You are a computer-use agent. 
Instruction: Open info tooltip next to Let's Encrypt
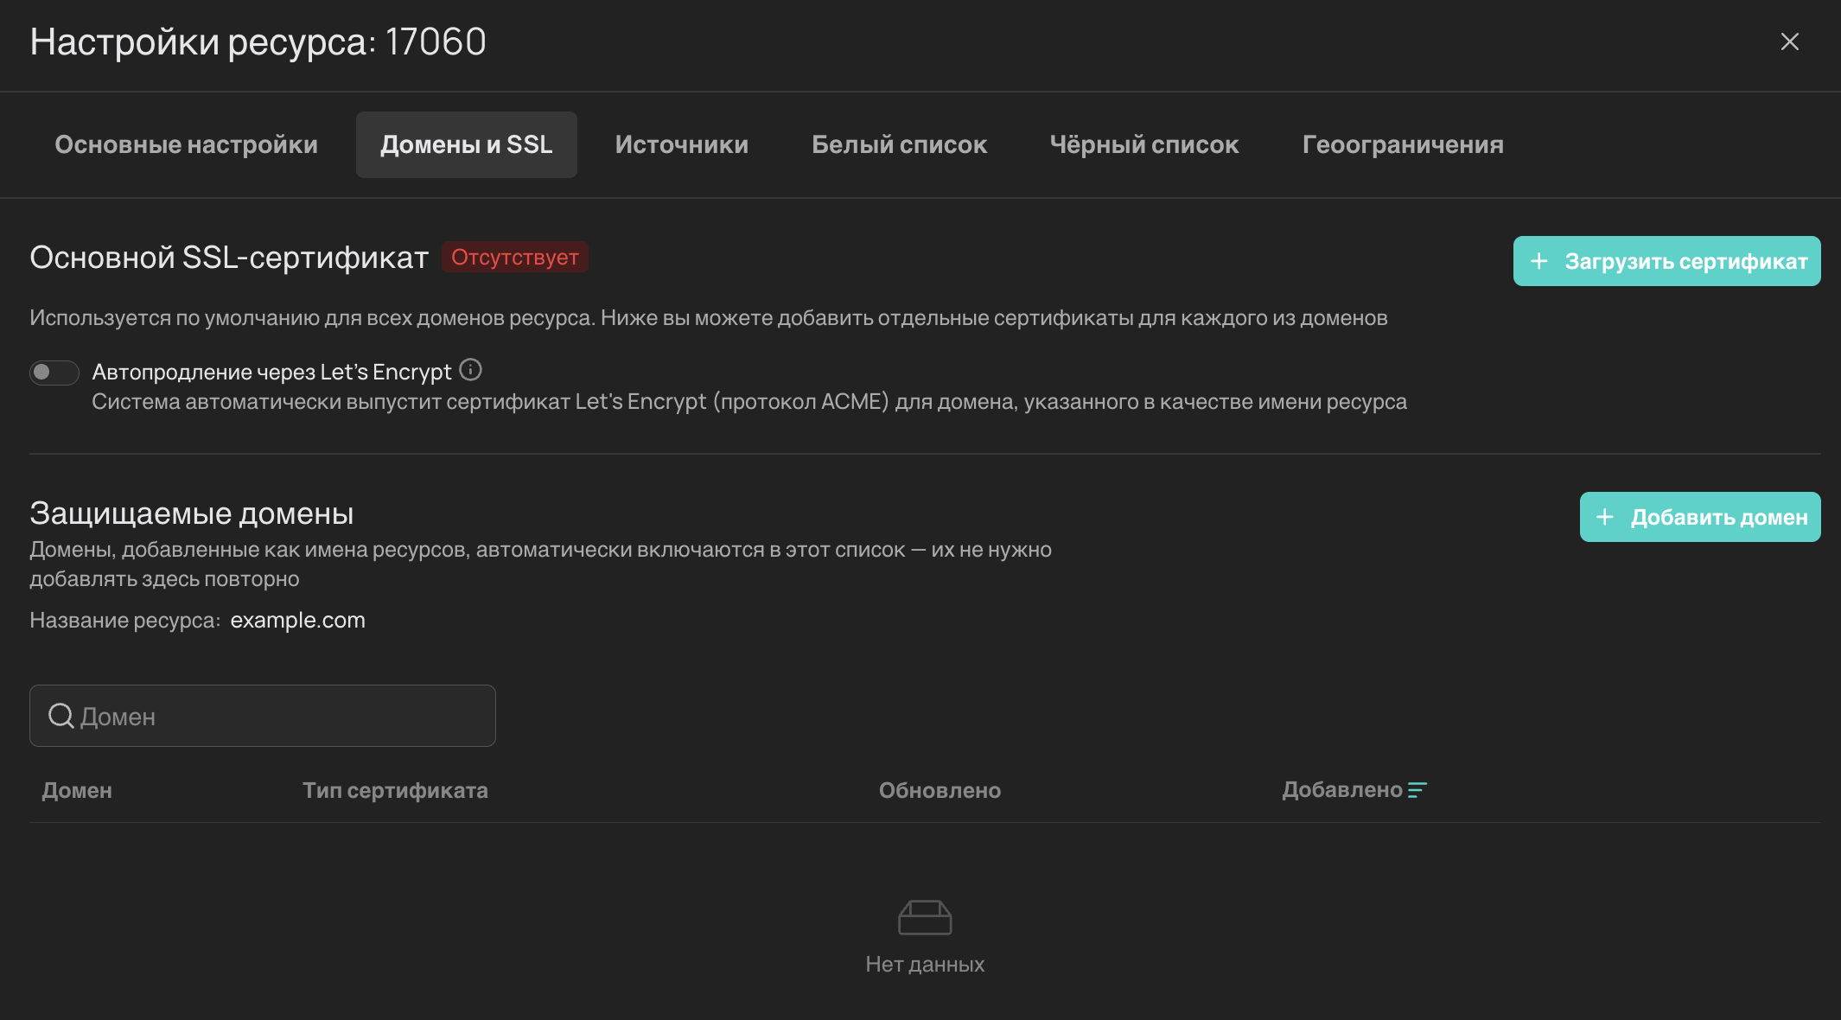(x=470, y=370)
